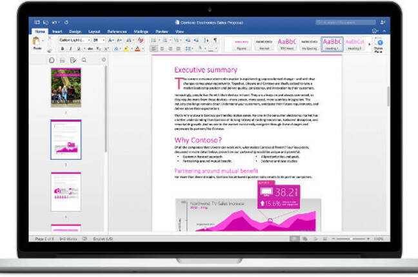Image resolution: width=418 pixels, height=277 pixels.
Task: Apply strikethrough formatting
Action: point(90,48)
